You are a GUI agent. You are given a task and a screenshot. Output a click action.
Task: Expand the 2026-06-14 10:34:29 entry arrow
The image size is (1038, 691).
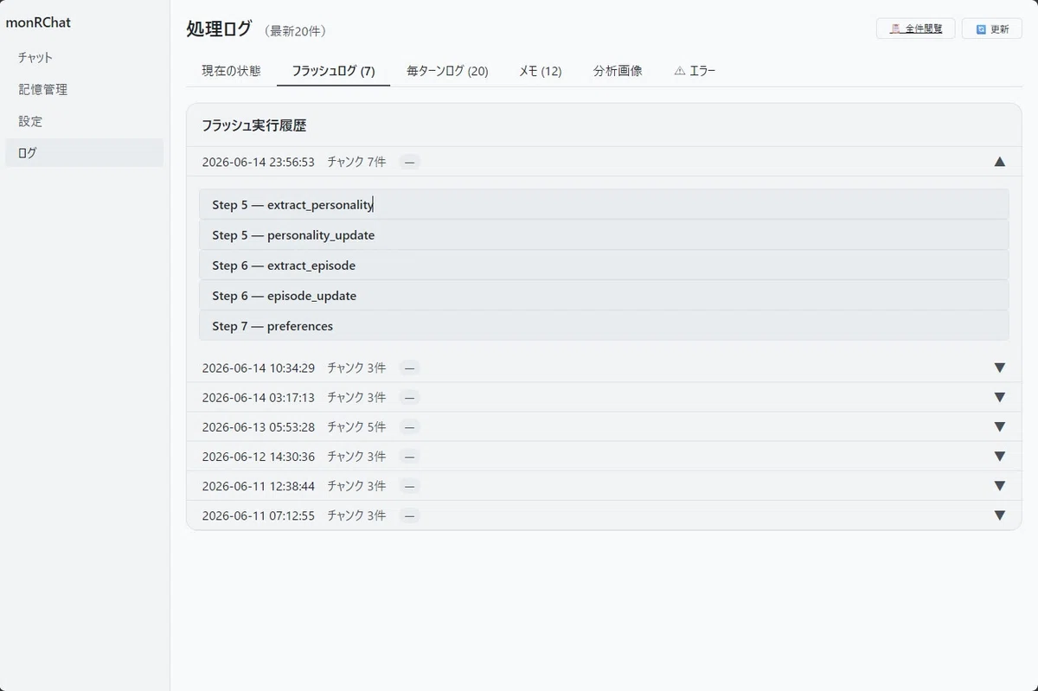point(1000,368)
